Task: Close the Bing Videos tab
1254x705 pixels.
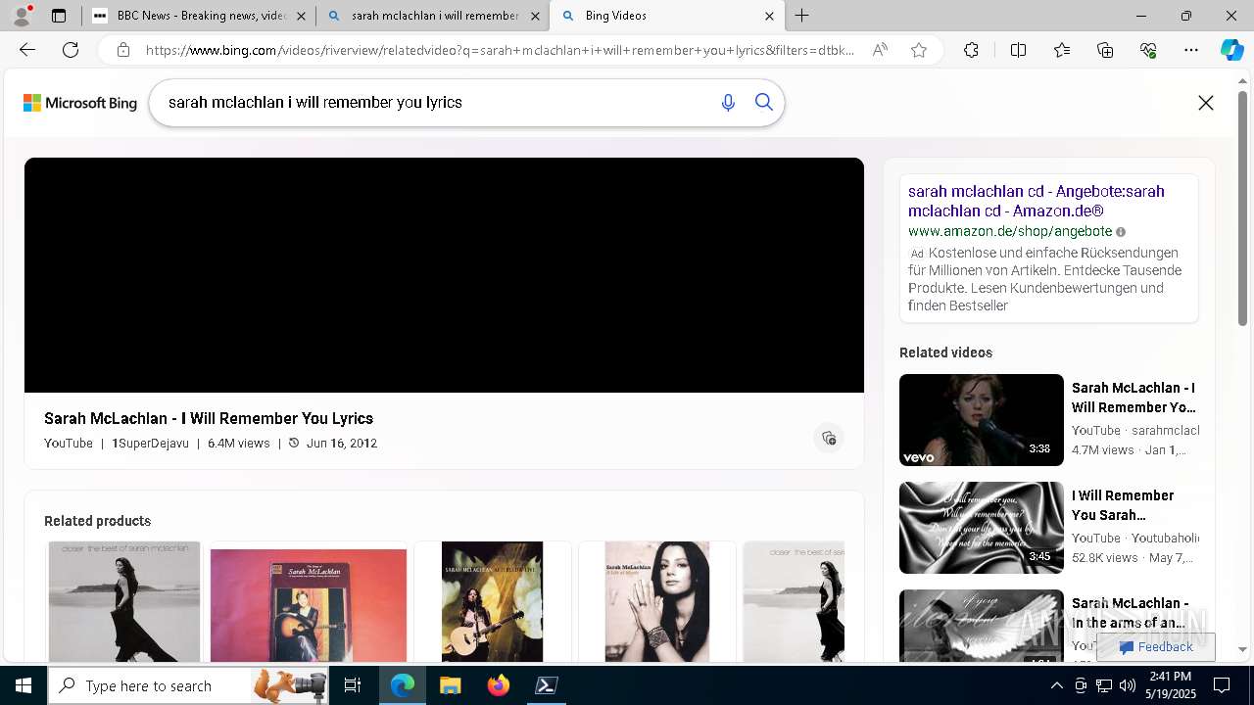Action: pos(769,16)
